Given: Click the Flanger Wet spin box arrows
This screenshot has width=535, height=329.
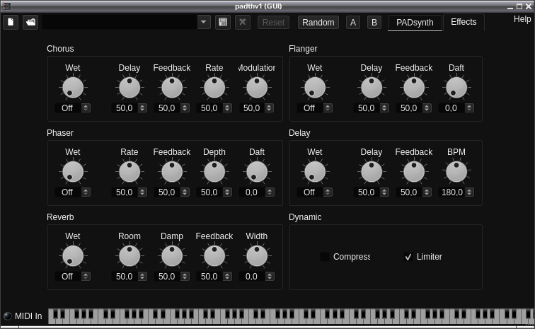Looking at the screenshot, I should 328,108.
